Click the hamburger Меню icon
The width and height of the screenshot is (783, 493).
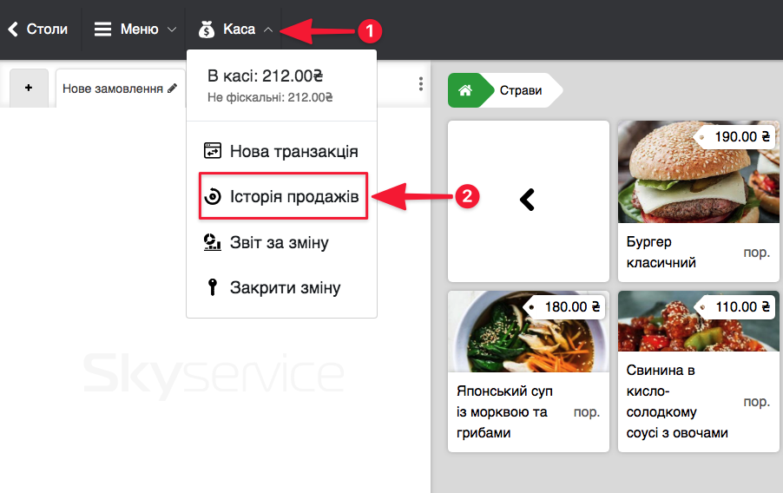102,30
